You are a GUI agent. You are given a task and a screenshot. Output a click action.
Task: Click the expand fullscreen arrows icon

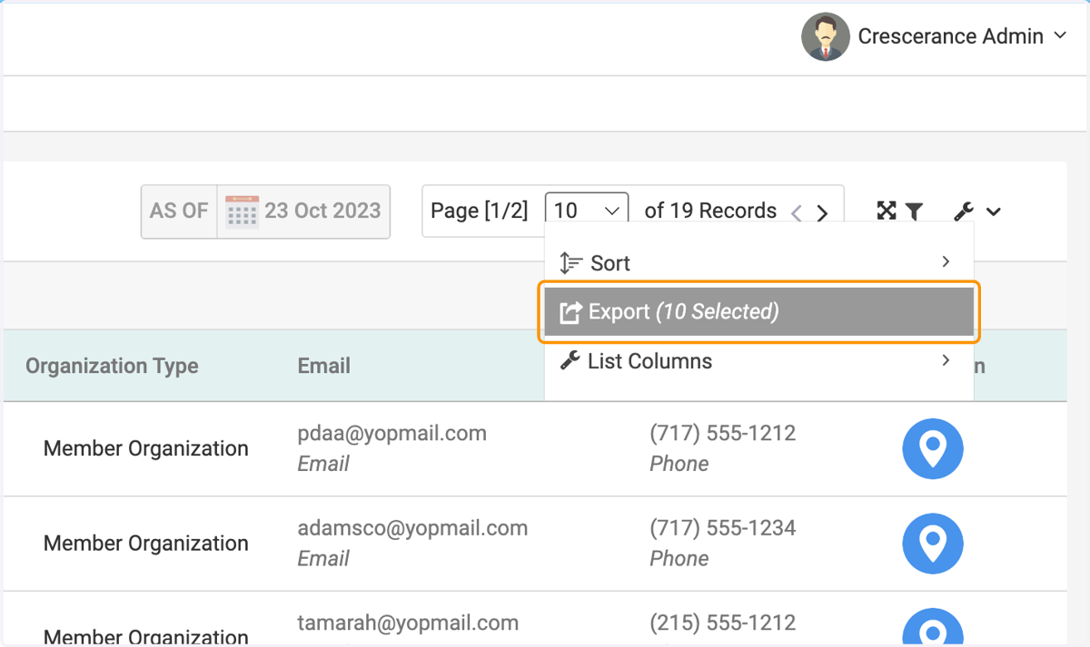point(887,211)
